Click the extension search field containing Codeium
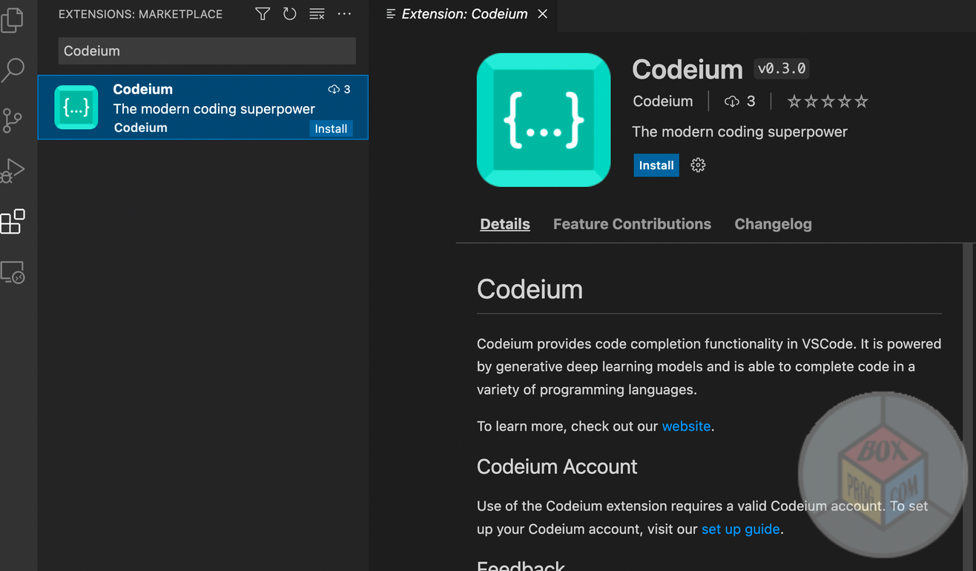Image resolution: width=976 pixels, height=571 pixels. [x=207, y=51]
